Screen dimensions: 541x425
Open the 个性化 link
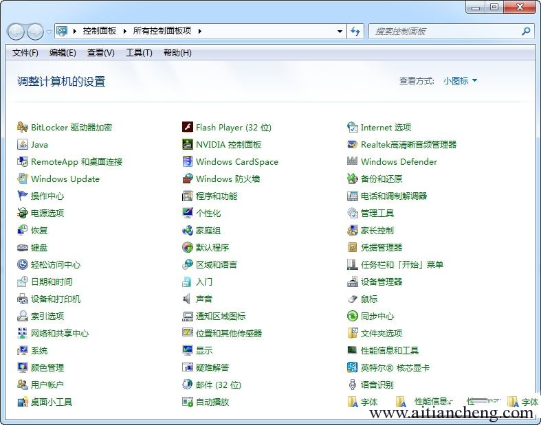[208, 214]
